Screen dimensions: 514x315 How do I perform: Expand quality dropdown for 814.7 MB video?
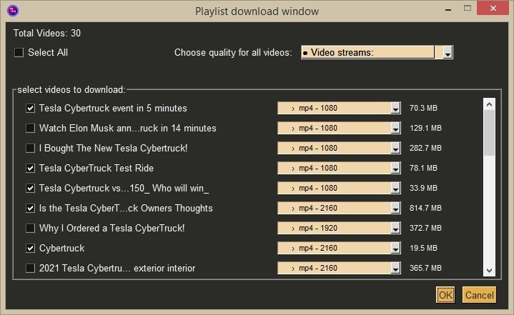(x=395, y=209)
